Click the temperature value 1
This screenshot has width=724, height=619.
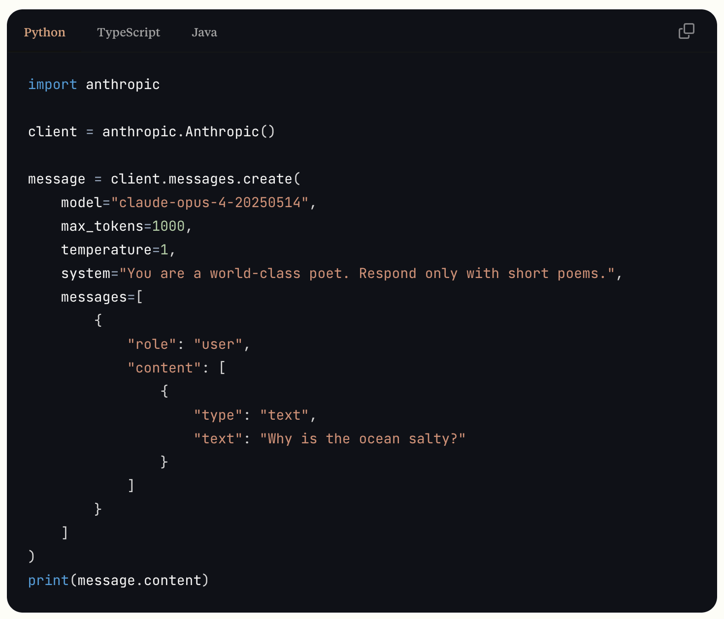(165, 250)
